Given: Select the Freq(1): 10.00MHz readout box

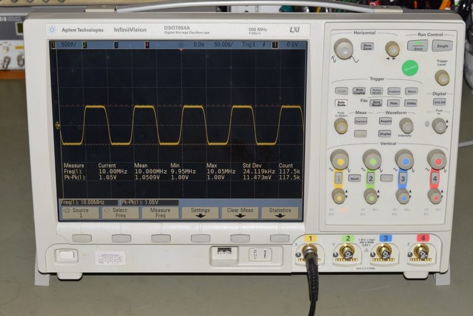Looking at the screenshot, I should (x=88, y=202).
